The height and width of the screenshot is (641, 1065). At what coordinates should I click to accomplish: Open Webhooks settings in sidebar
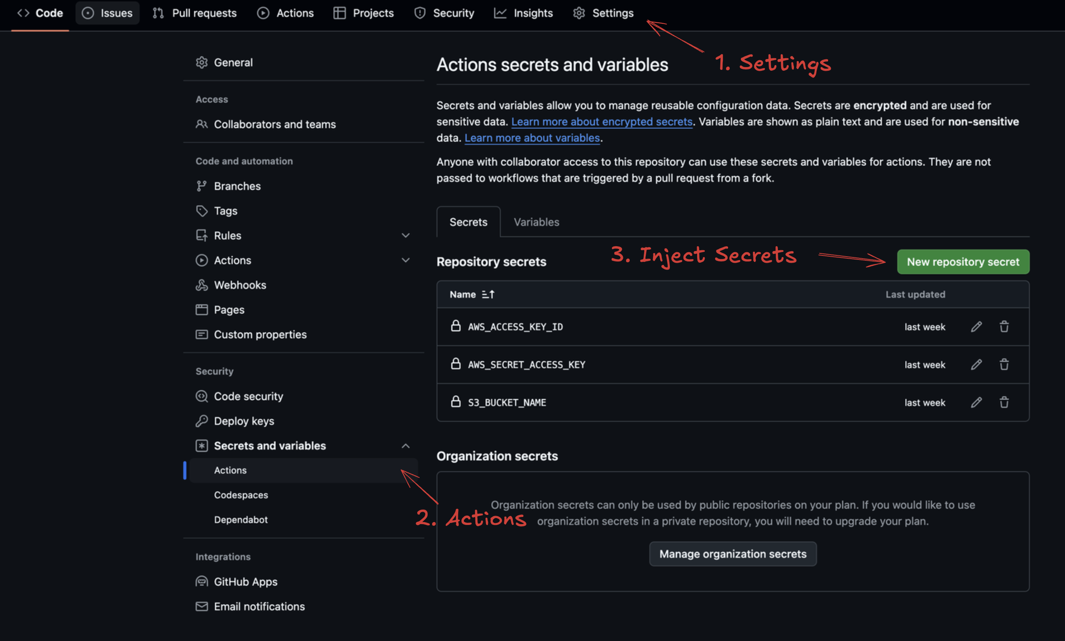pyautogui.click(x=240, y=285)
